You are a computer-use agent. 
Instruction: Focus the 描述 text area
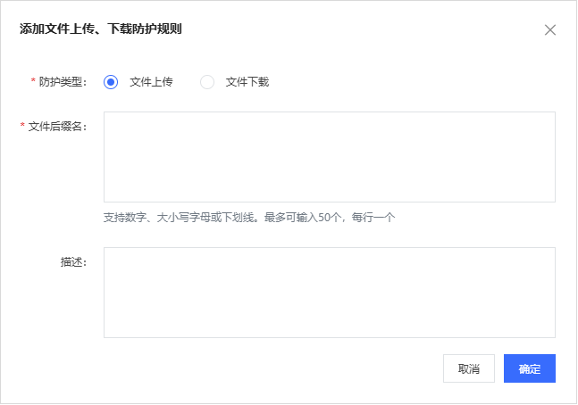329,293
